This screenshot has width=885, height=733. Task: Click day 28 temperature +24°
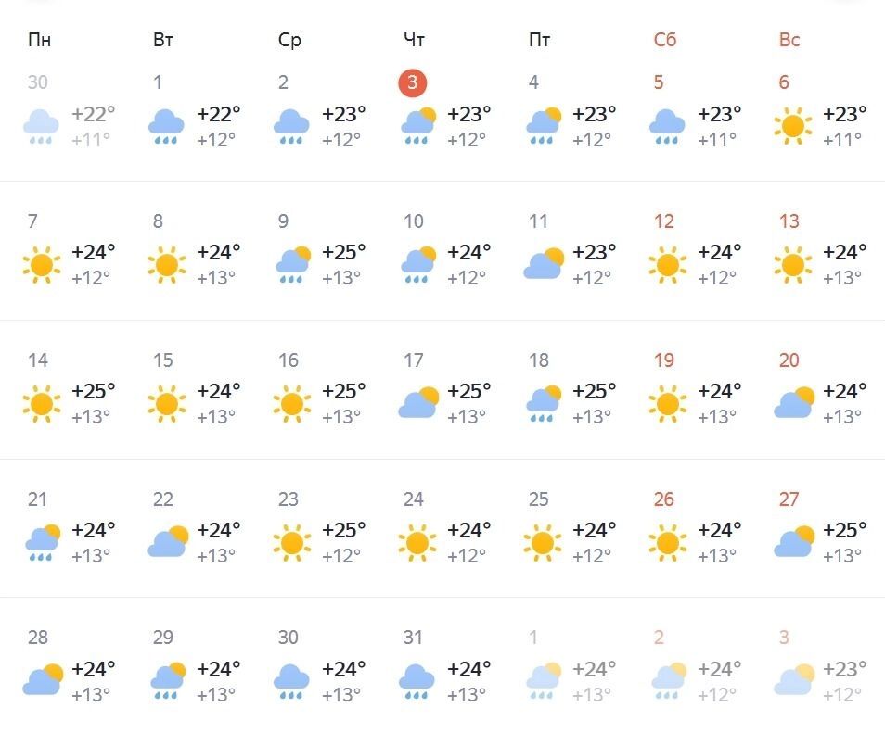pos(93,669)
